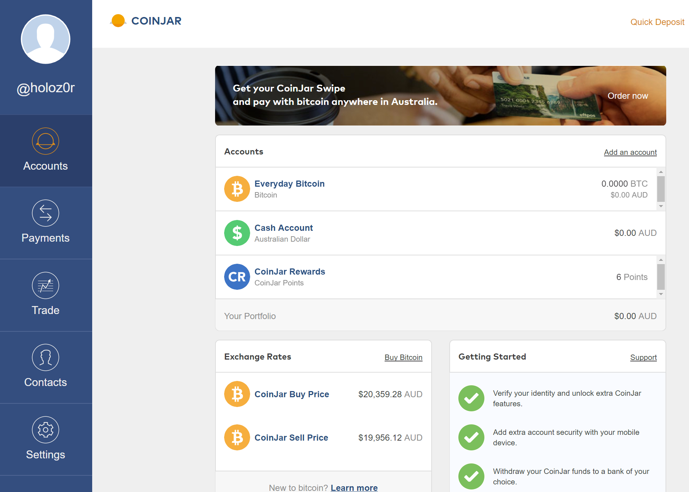Click the mobile security green checkmark
Screen dimensions: 689x492
pyautogui.click(x=471, y=437)
